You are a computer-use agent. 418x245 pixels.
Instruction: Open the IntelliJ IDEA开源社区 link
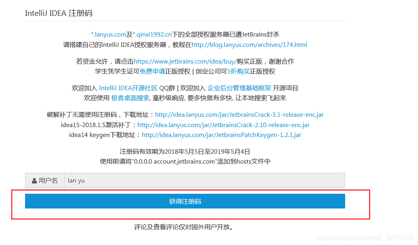click(x=128, y=88)
